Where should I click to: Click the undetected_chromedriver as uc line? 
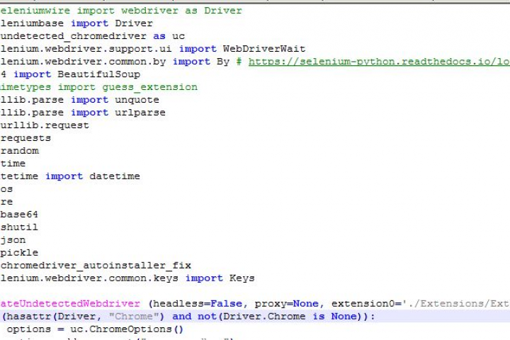point(92,36)
